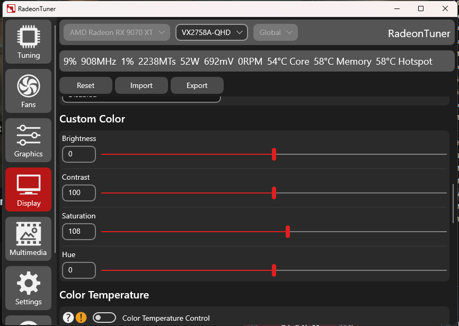Open the Settings section in sidebar
Image resolution: width=459 pixels, height=326 pixels.
pos(29,288)
